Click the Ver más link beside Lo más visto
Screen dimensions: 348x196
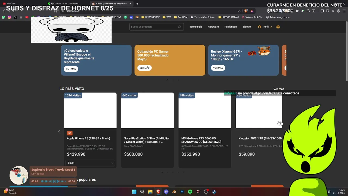(x=279, y=89)
